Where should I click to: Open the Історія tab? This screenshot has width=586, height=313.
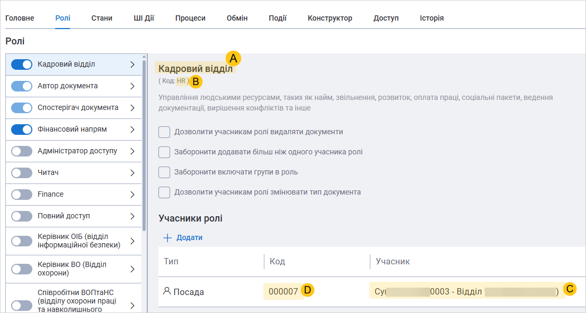click(x=432, y=18)
